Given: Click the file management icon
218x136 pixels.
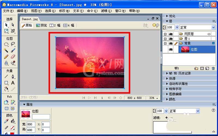Looking at the screenshot, I should (x=146, y=25).
